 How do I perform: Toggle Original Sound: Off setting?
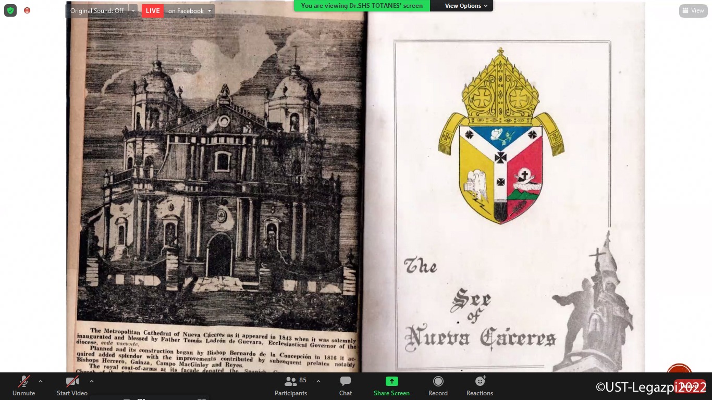(x=97, y=11)
